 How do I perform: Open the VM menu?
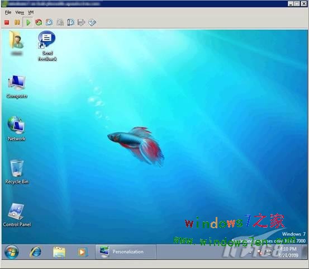point(31,12)
